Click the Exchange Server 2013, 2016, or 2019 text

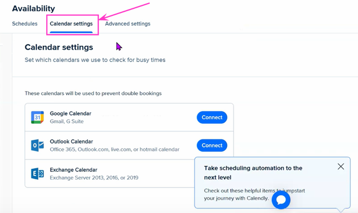94,177
